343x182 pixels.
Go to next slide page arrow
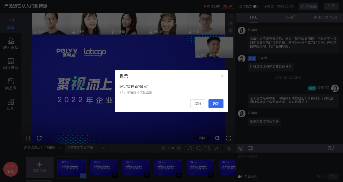pos(179,148)
